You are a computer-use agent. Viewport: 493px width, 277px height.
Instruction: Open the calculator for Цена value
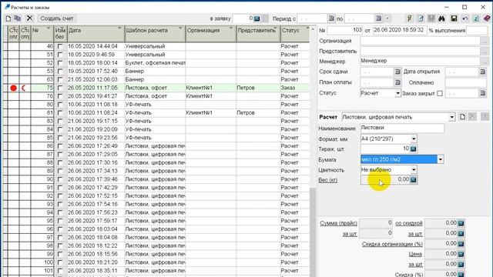point(461,254)
